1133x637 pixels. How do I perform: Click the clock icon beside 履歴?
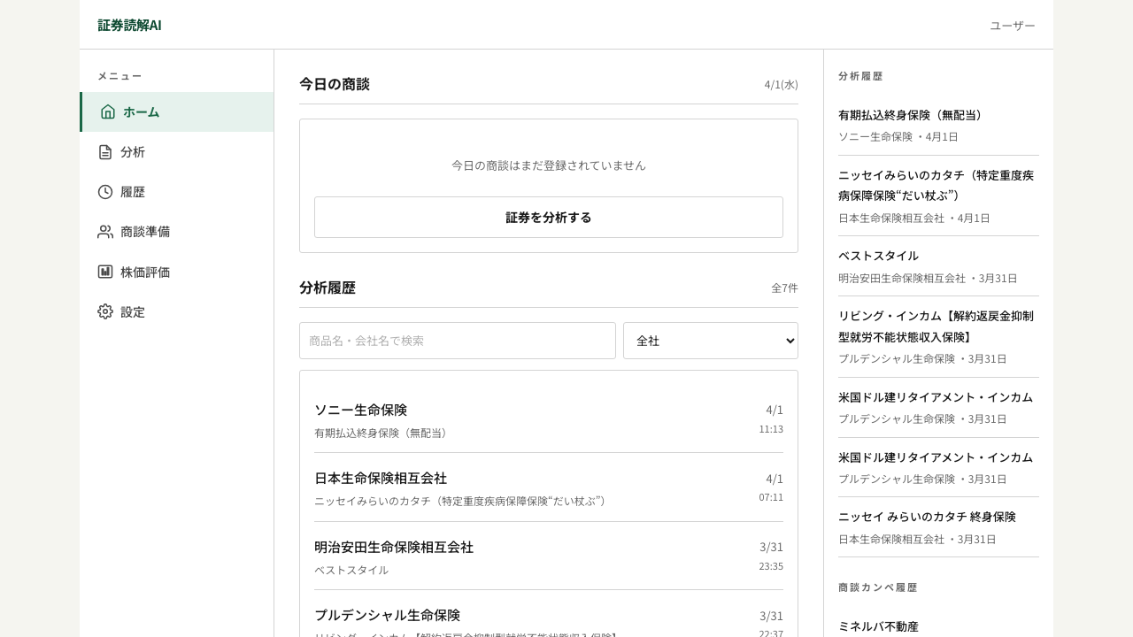pyautogui.click(x=105, y=192)
